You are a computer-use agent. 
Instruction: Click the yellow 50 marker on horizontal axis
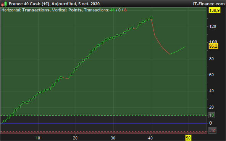click(x=188, y=138)
